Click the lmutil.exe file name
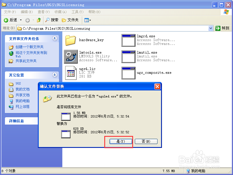 click(x=147, y=52)
